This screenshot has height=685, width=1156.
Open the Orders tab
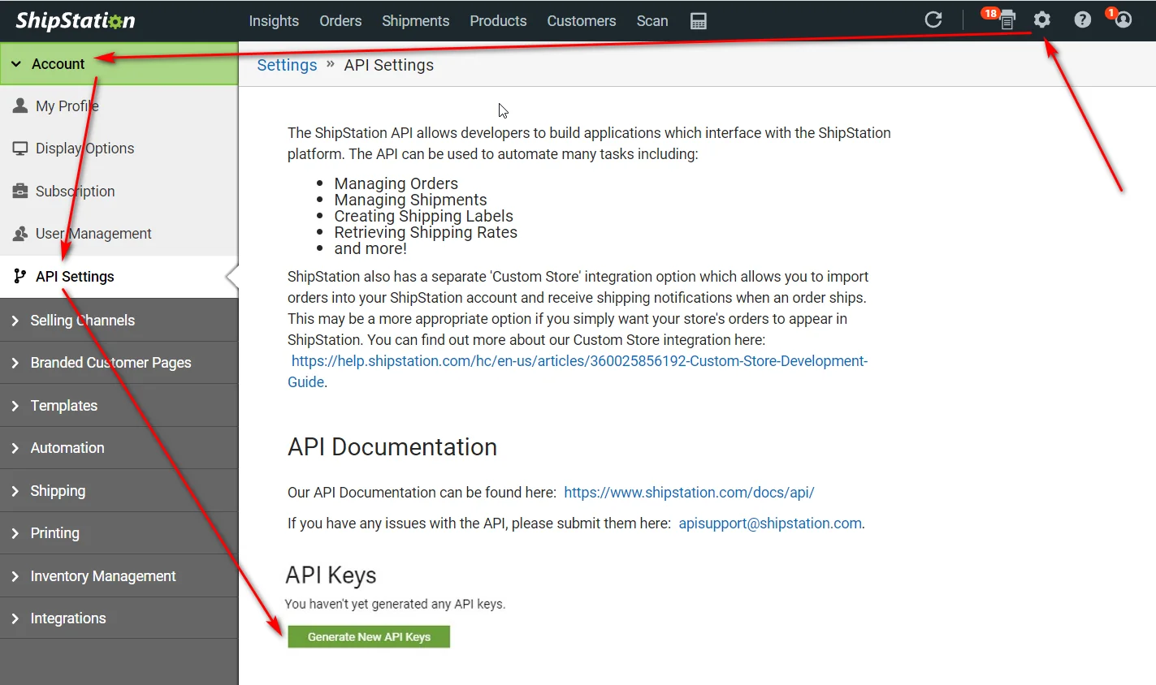[340, 21]
